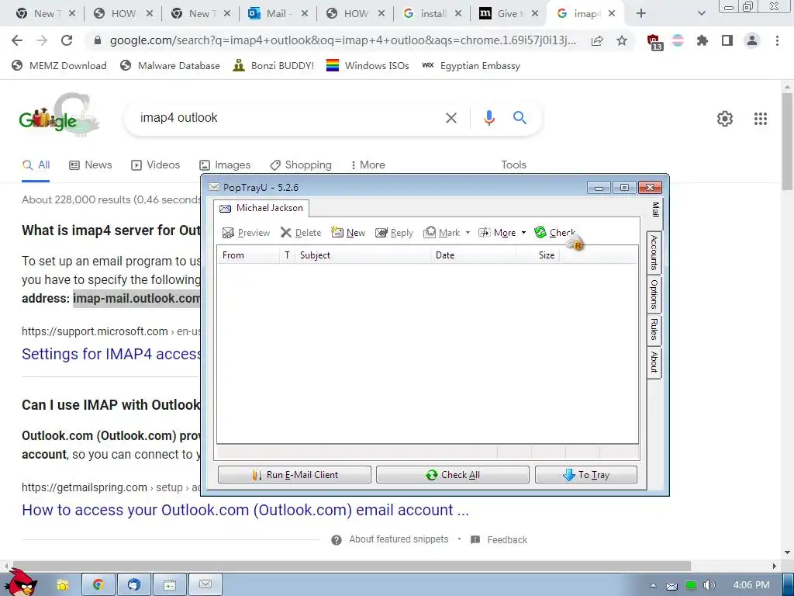The image size is (794, 596).
Task: Click Reply in PopTrayU toolbar
Action: [395, 233]
